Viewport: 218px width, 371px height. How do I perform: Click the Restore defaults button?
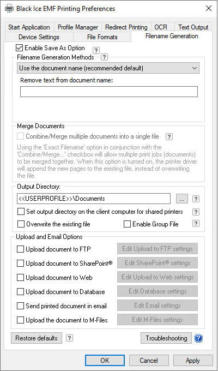tap(37, 338)
